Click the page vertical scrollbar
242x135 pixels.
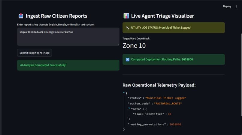(241, 75)
